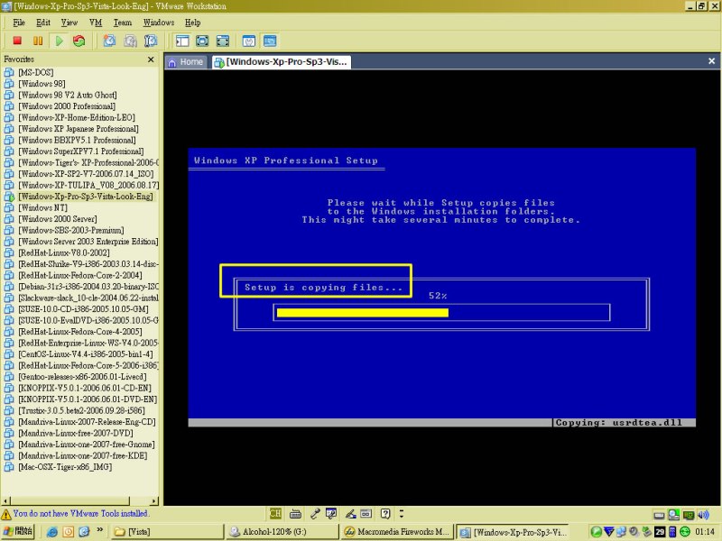Switch to the Home tab

coord(186,62)
